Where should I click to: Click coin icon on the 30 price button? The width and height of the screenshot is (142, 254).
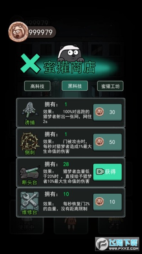coord(99,112)
